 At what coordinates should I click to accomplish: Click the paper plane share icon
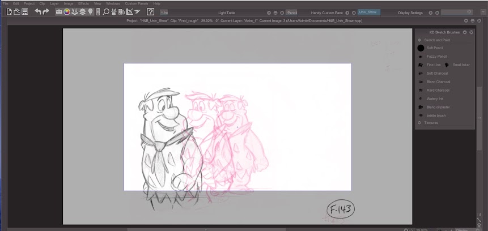(x=137, y=12)
